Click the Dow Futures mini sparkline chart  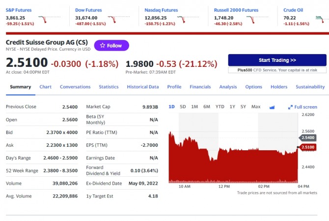114,20
